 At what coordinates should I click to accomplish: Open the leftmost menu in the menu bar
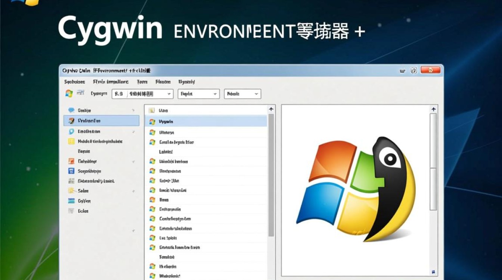pyautogui.click(x=74, y=82)
